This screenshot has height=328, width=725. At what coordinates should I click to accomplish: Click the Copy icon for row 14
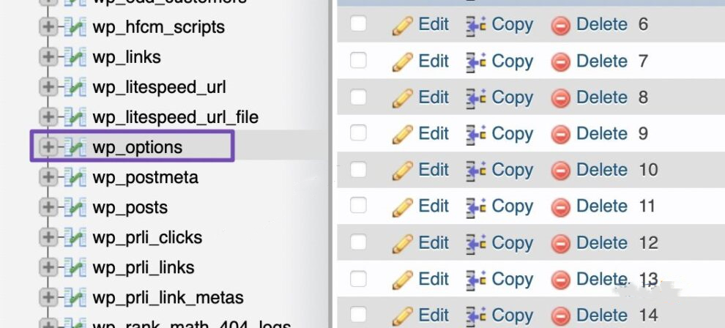click(x=476, y=316)
